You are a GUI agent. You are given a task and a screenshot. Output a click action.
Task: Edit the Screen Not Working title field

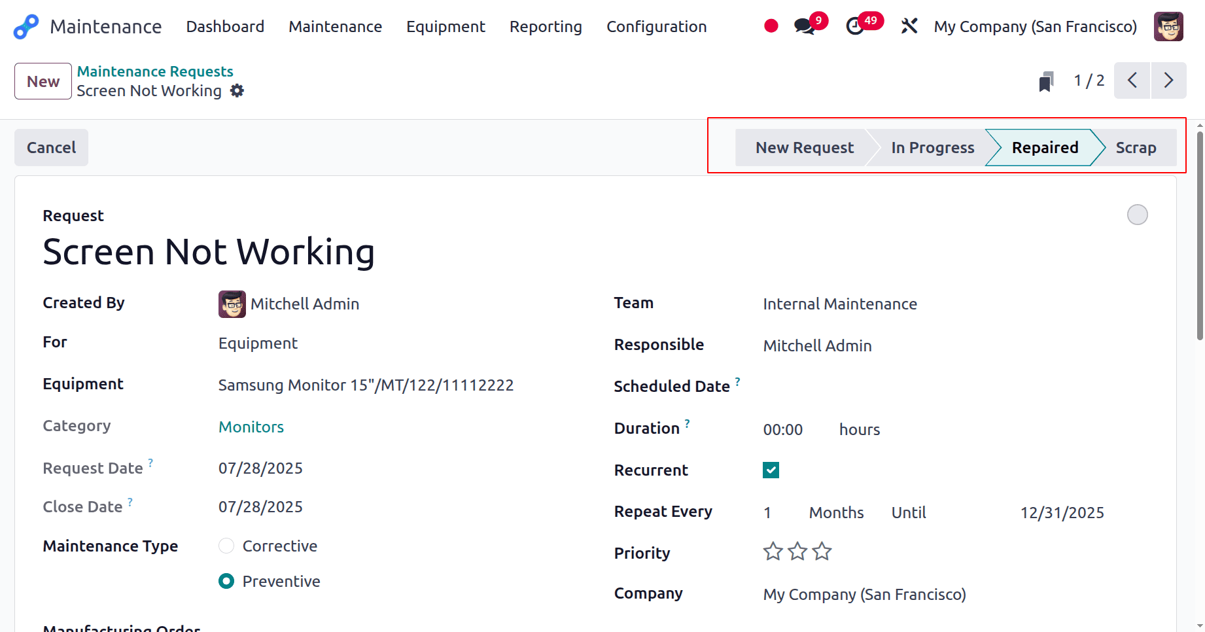[x=209, y=252]
